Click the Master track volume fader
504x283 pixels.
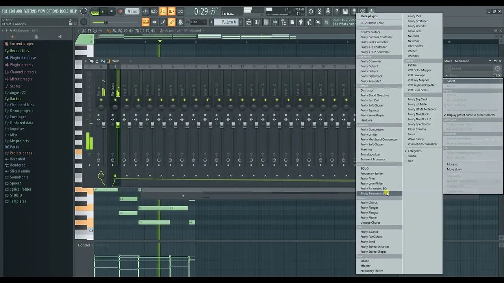coord(104,125)
